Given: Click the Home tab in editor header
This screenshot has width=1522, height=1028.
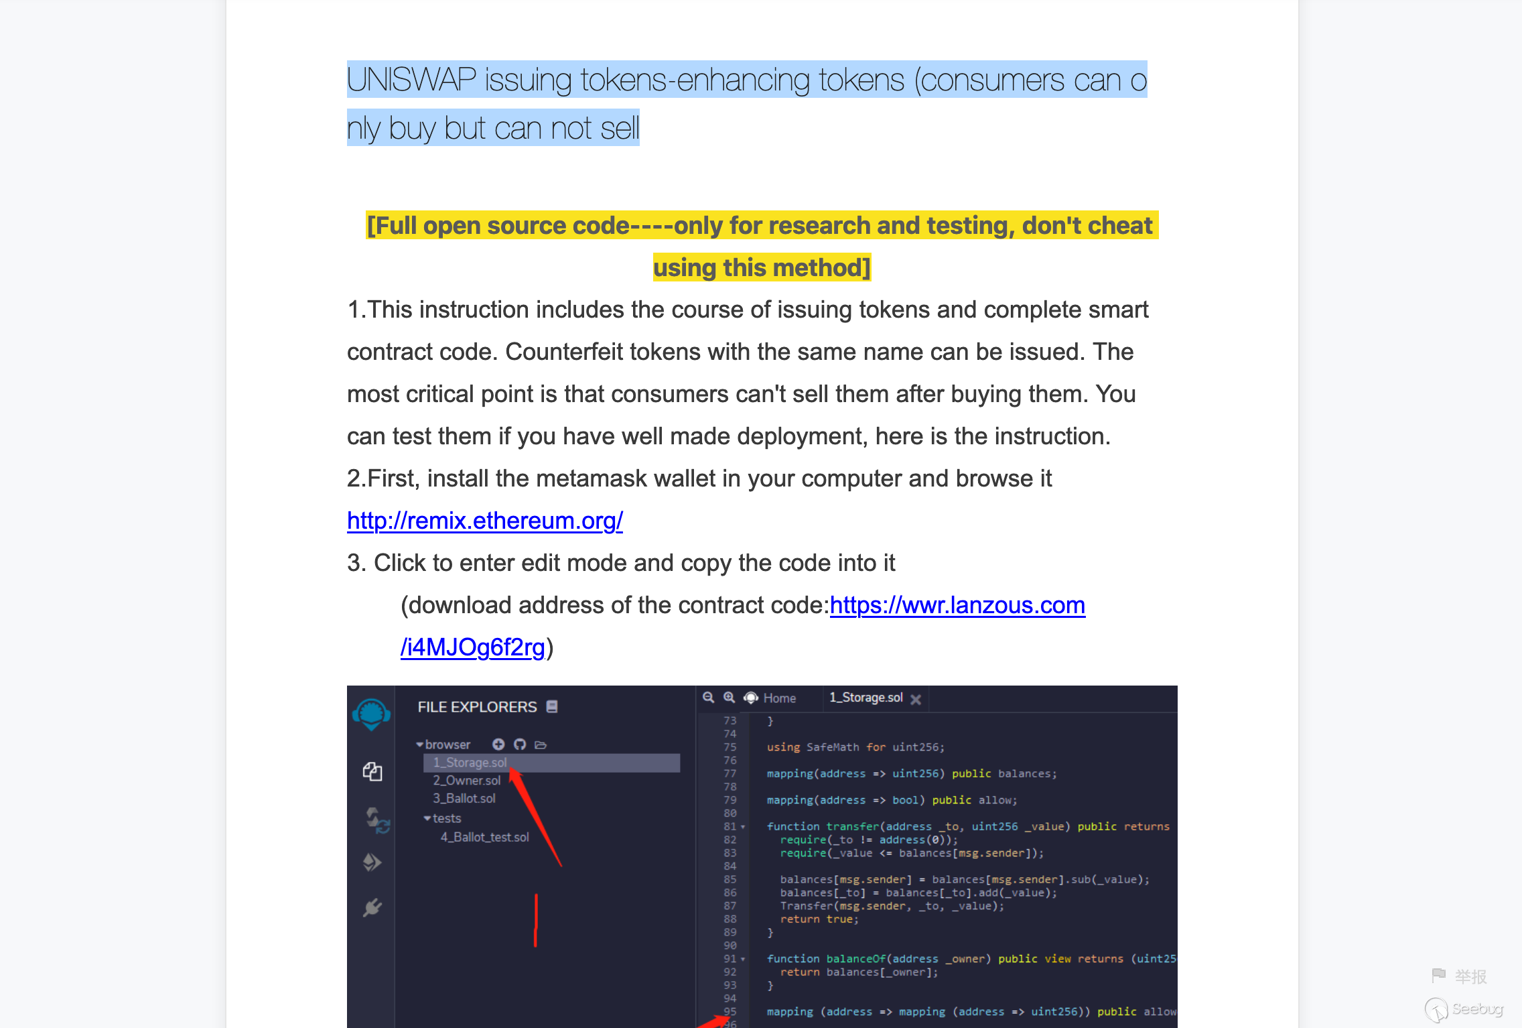Looking at the screenshot, I should point(780,696).
